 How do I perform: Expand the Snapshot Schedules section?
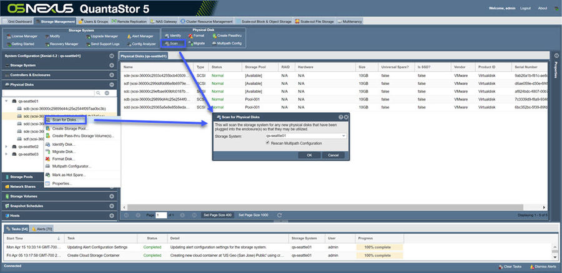coord(112,206)
